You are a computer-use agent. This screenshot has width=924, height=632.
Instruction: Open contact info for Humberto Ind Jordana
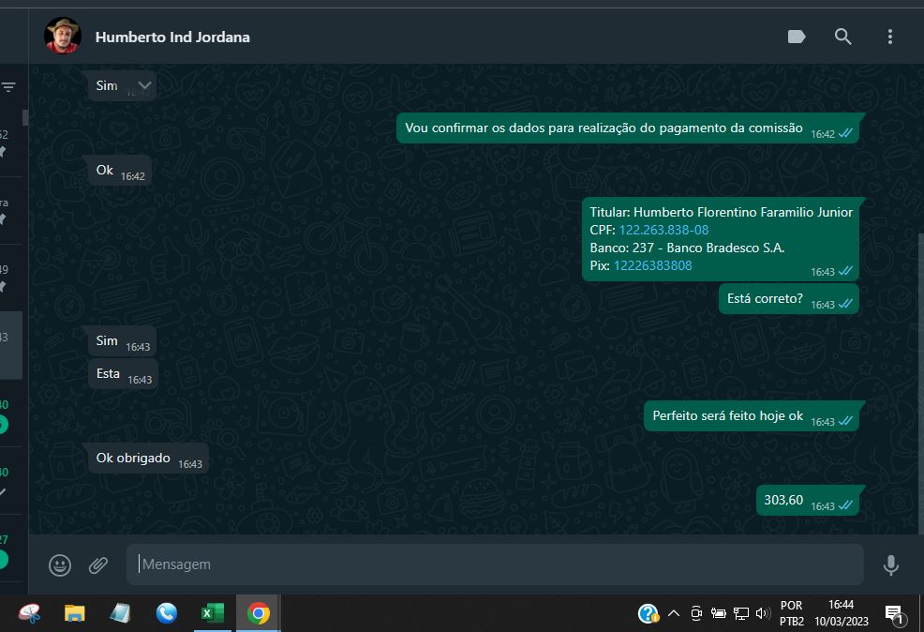coord(172,38)
